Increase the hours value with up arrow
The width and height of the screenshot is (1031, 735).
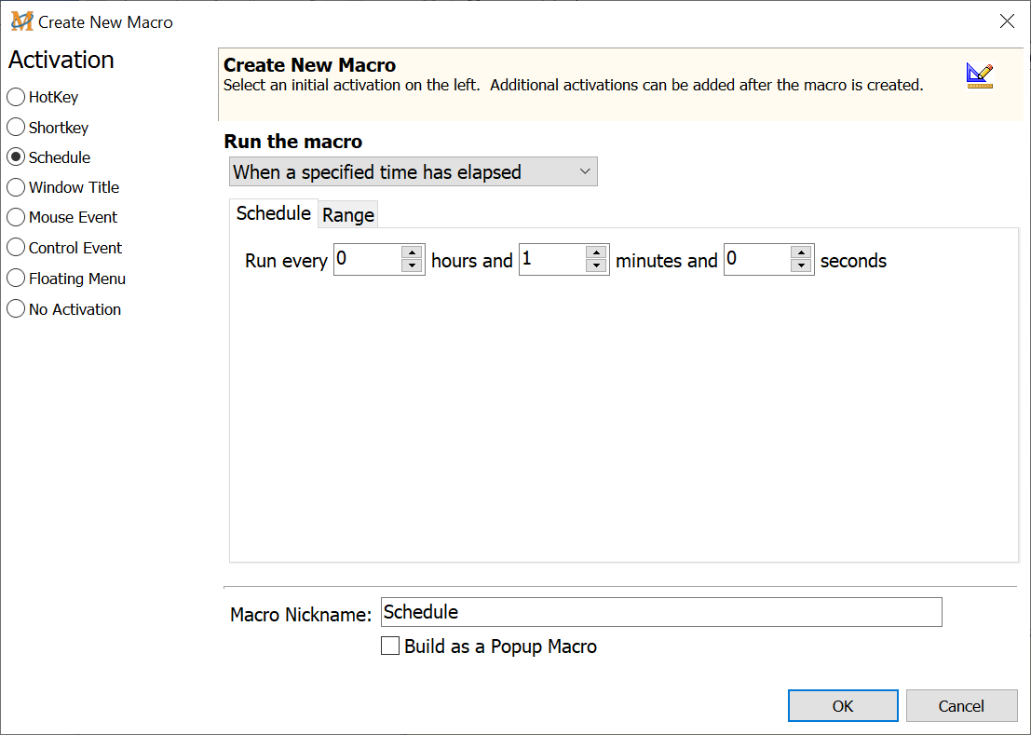click(412, 253)
